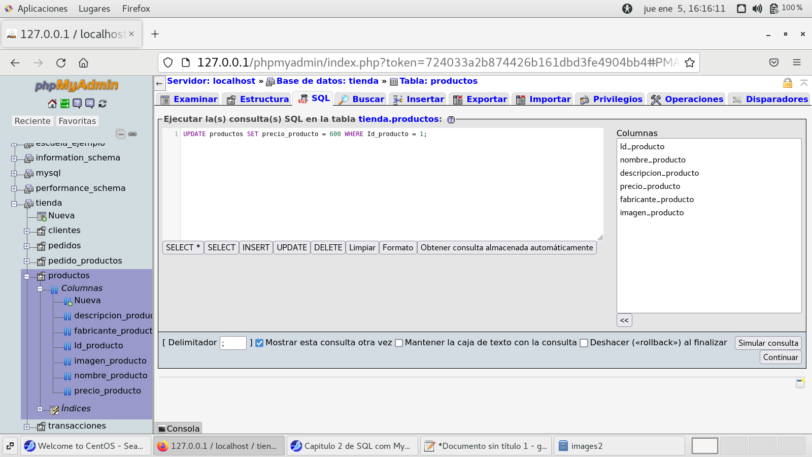Click the chain link icon in the navigation panel
The height and width of the screenshot is (457, 812).
coord(132,134)
